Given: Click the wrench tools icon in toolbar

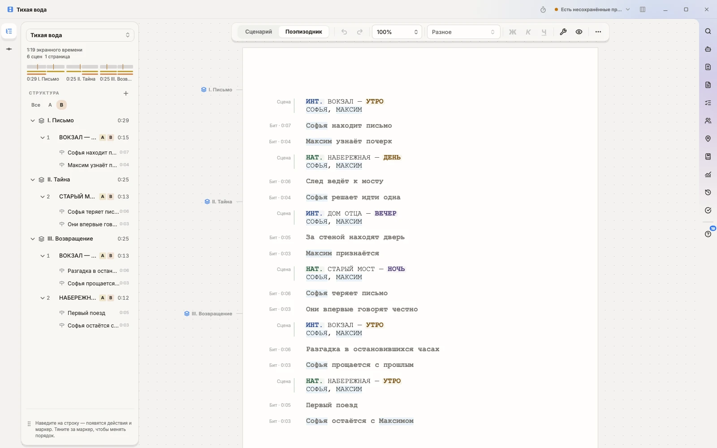Looking at the screenshot, I should pyautogui.click(x=563, y=32).
